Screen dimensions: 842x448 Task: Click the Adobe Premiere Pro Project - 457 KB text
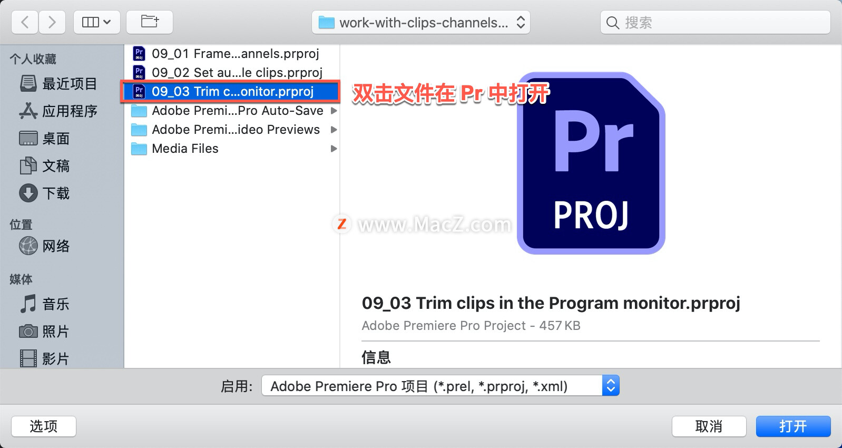(471, 326)
